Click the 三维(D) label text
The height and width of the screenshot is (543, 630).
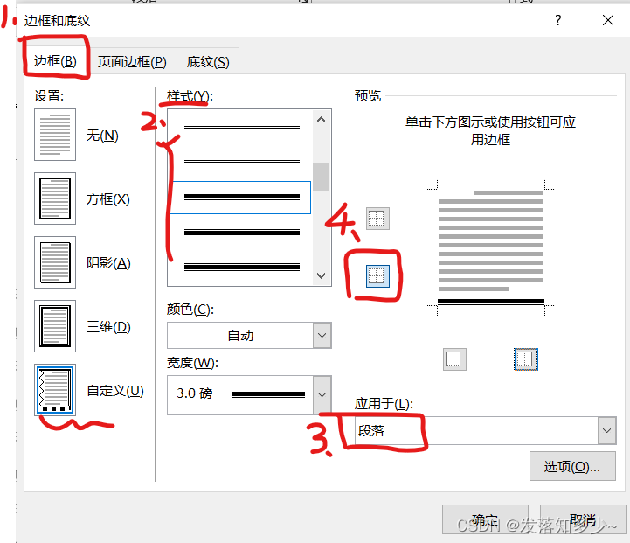[x=108, y=327]
